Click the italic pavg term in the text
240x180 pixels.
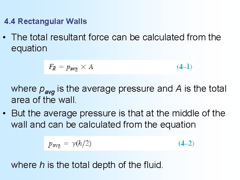(x=48, y=89)
